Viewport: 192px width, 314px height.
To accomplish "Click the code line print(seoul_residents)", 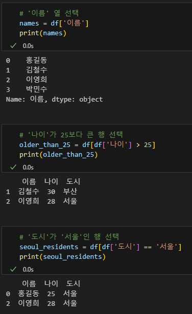I will 62,256.
